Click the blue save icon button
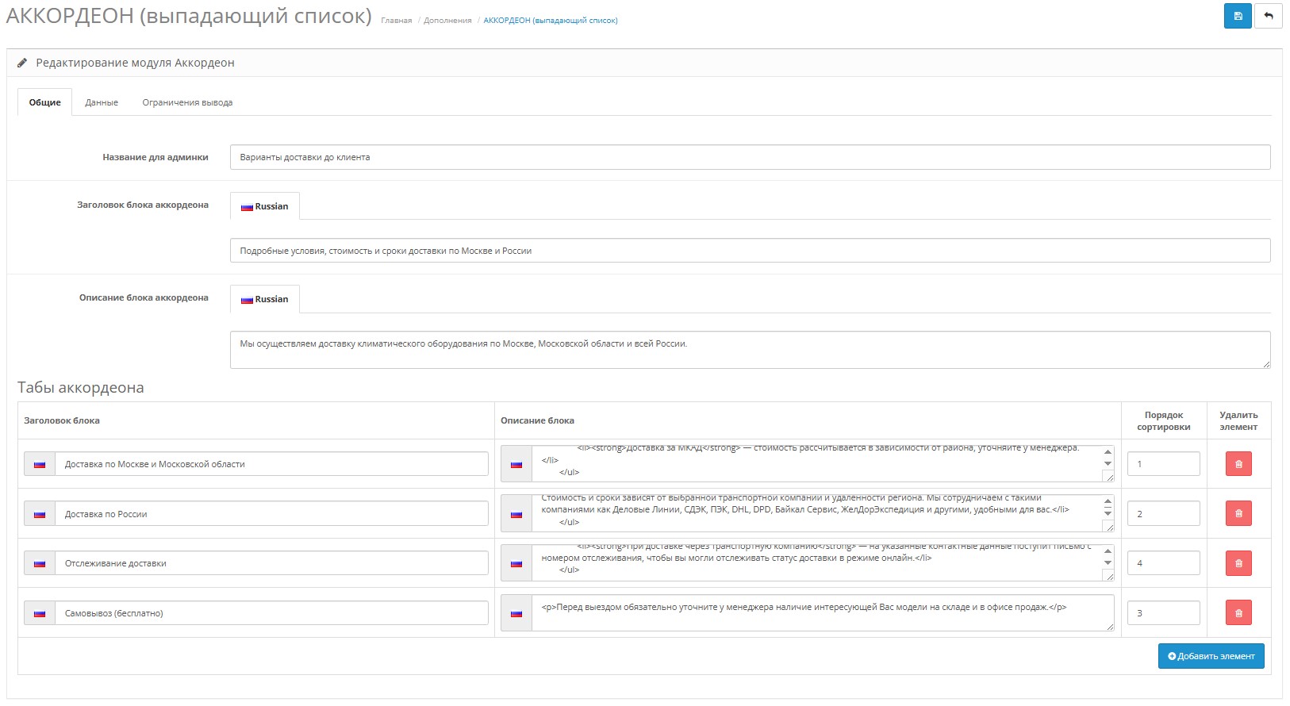The width and height of the screenshot is (1290, 706). (x=1238, y=16)
